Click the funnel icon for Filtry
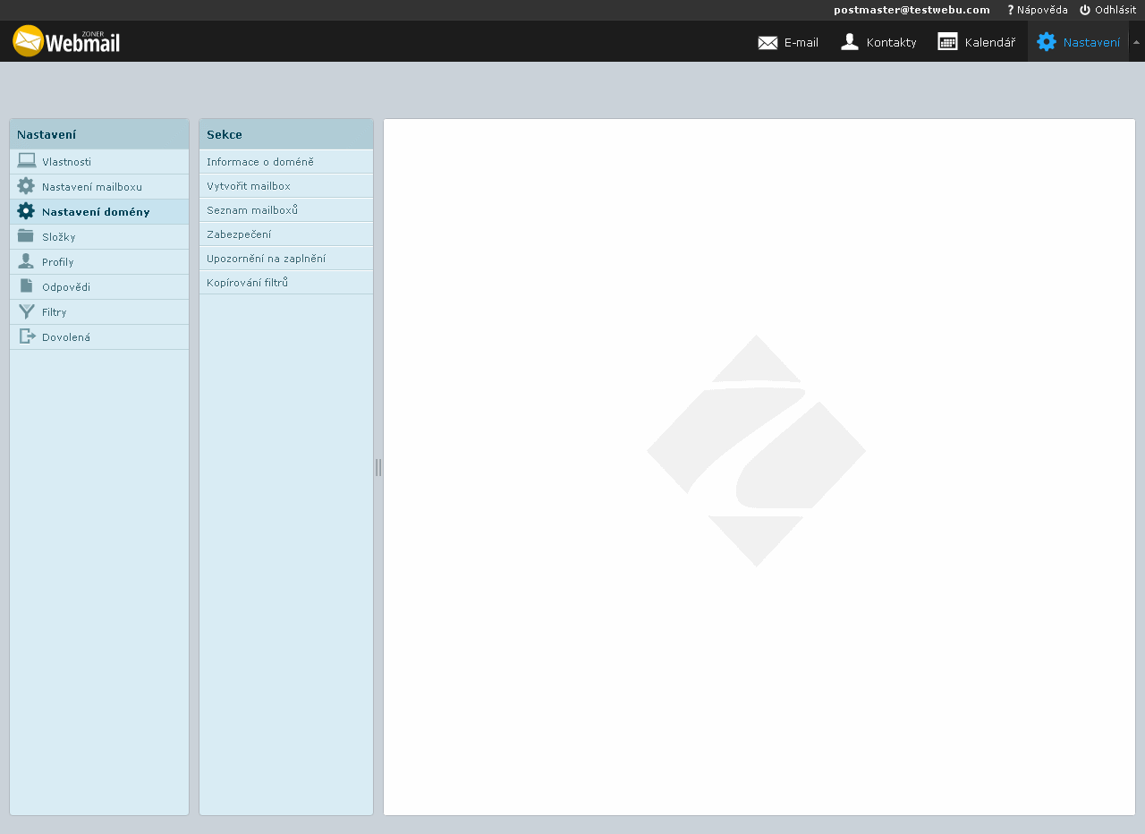The width and height of the screenshot is (1145, 834). point(26,311)
